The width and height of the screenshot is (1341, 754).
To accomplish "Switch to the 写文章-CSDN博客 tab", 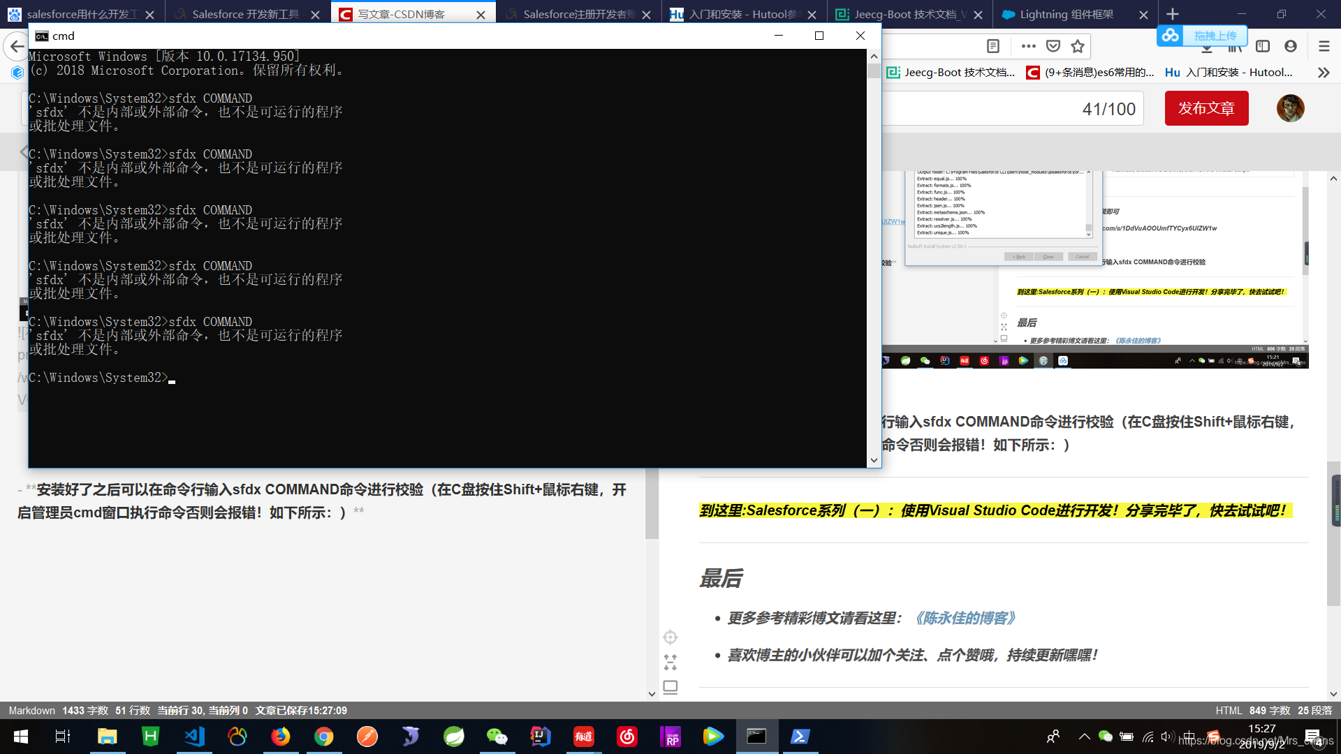I will tap(402, 14).
